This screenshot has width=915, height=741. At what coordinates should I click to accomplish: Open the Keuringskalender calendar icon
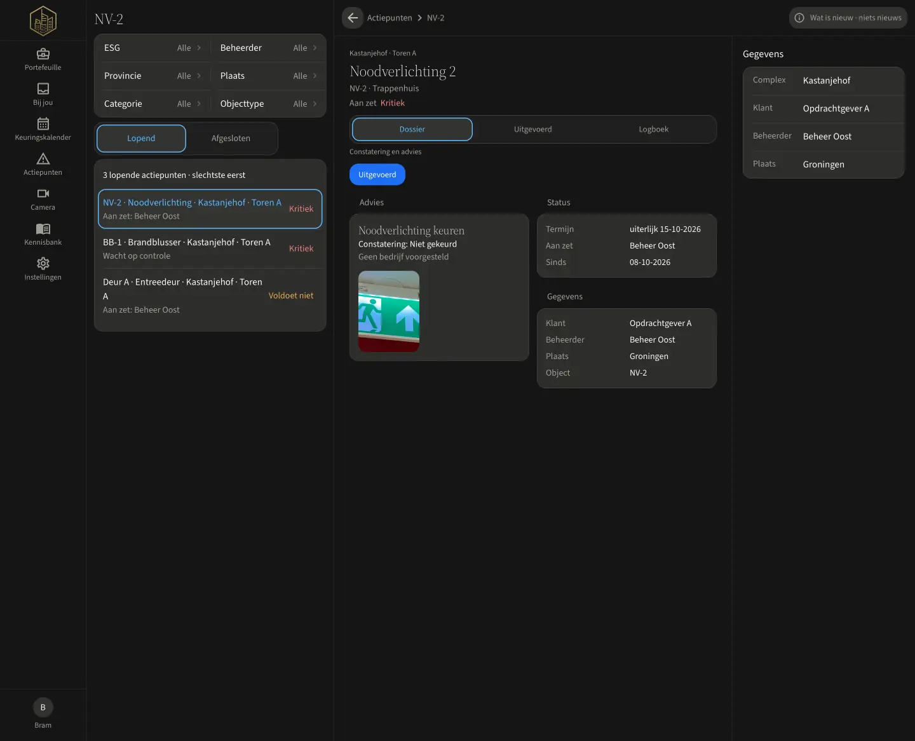[43, 124]
